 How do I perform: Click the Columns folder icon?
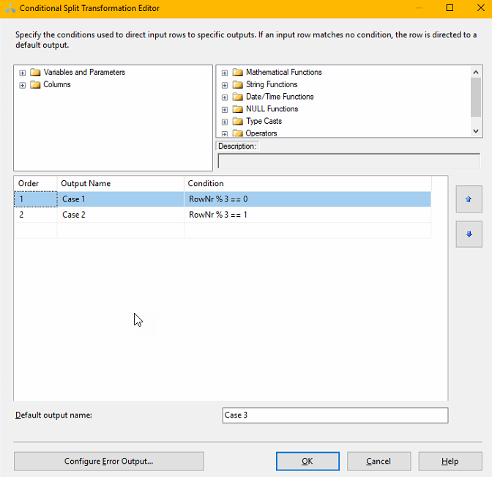[x=35, y=85]
